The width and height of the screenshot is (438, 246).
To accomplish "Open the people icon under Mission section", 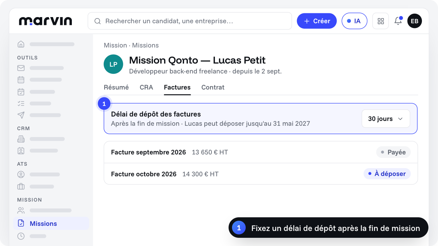I will 21,210.
